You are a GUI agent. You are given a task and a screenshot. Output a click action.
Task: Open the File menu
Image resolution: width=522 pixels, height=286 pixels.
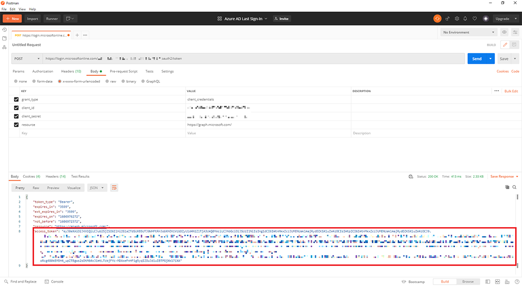4,10
